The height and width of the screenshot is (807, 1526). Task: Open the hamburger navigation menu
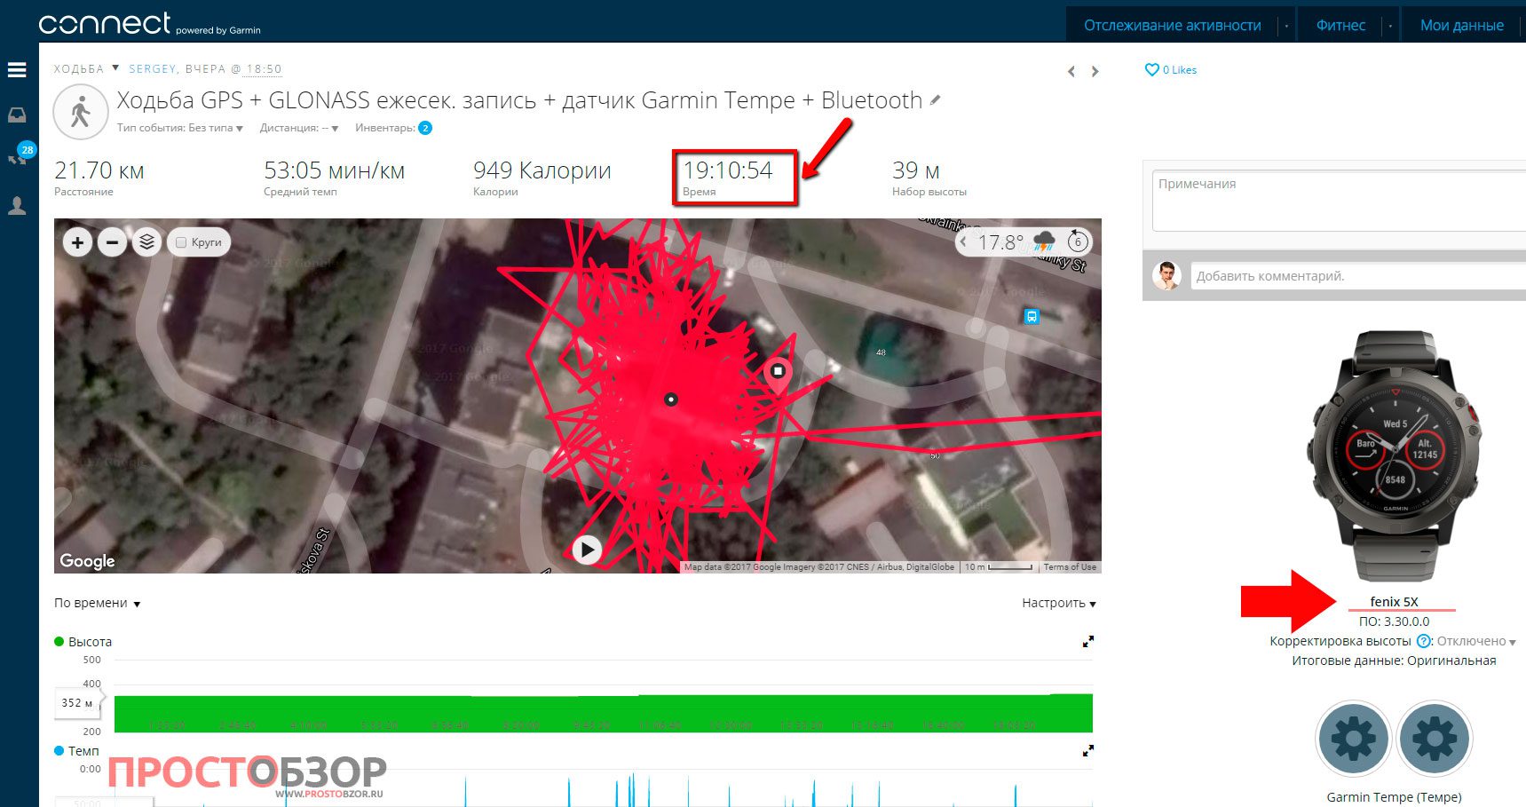pyautogui.click(x=17, y=70)
